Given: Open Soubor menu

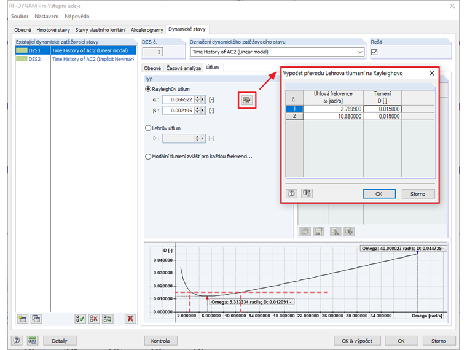Looking at the screenshot, I should click(x=20, y=17).
